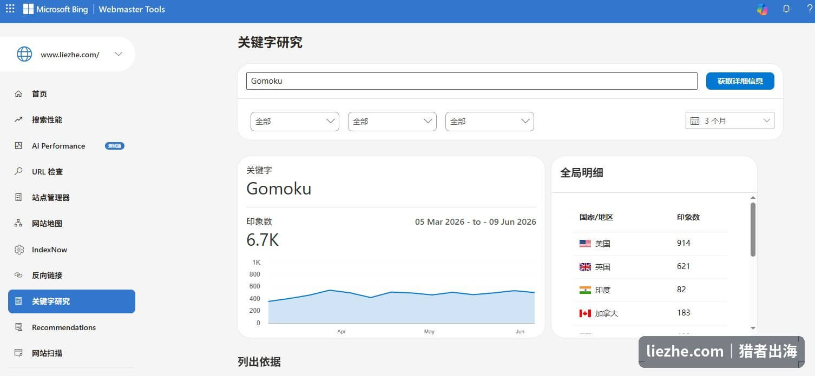Click the Microsoft Bing logo
815x376 pixels.
coord(55,9)
